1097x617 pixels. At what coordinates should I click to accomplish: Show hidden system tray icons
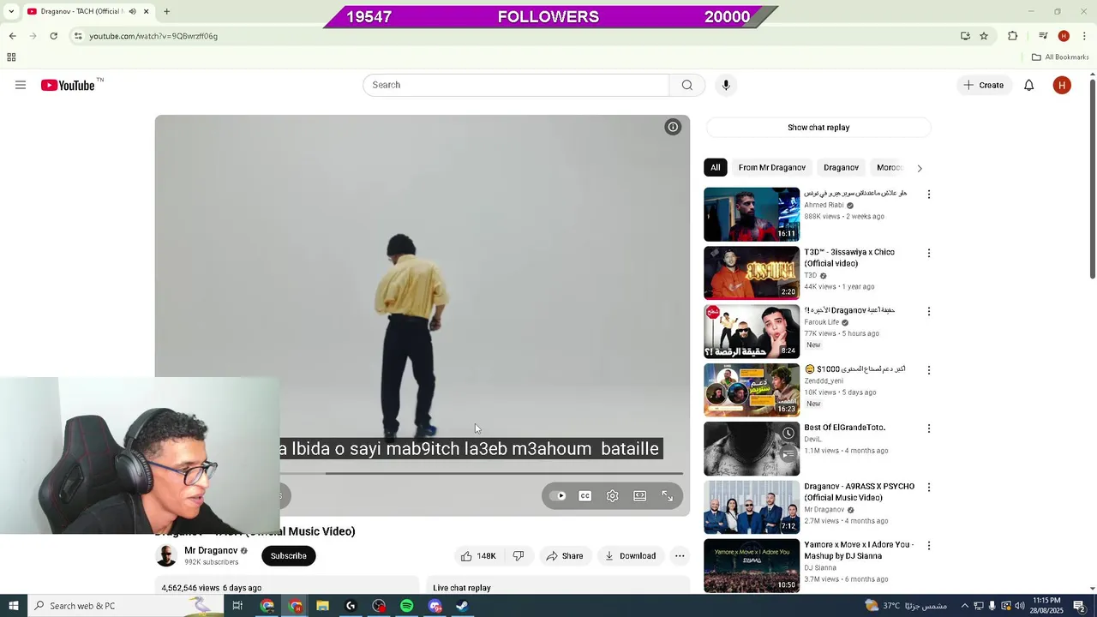[x=964, y=606]
